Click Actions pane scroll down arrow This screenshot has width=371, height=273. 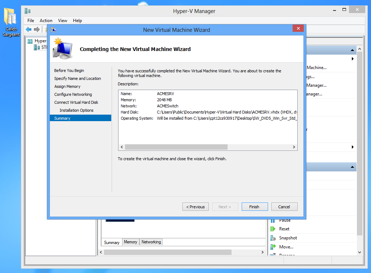[x=360, y=252]
